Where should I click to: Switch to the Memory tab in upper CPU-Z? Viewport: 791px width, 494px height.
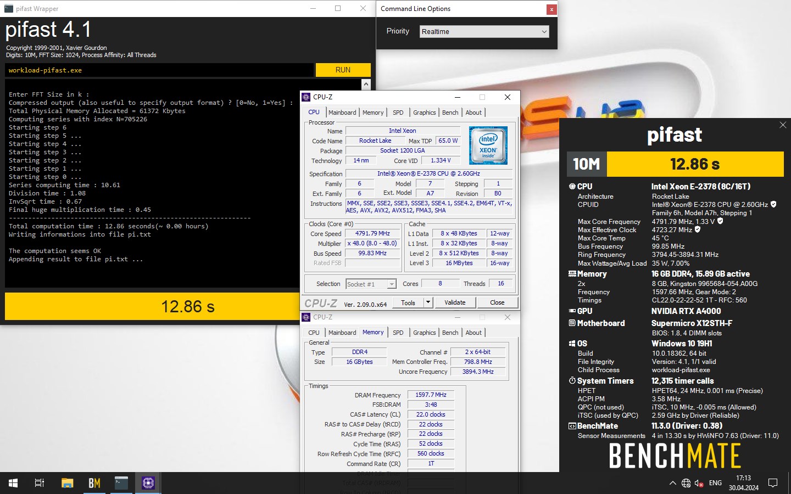tap(373, 113)
